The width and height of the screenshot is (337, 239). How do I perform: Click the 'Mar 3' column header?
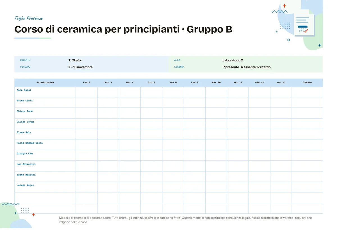(x=108, y=83)
